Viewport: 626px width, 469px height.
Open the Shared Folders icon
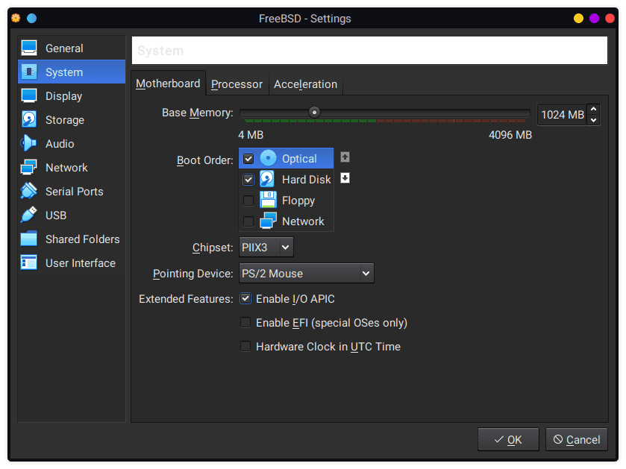pyautogui.click(x=29, y=239)
